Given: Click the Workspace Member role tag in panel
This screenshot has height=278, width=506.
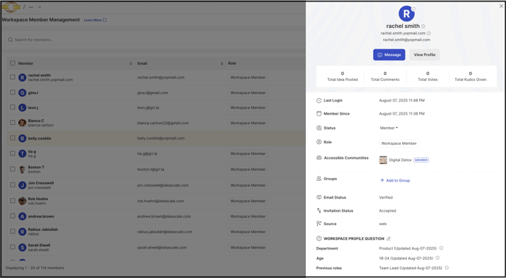Looking at the screenshot, I should (399, 143).
